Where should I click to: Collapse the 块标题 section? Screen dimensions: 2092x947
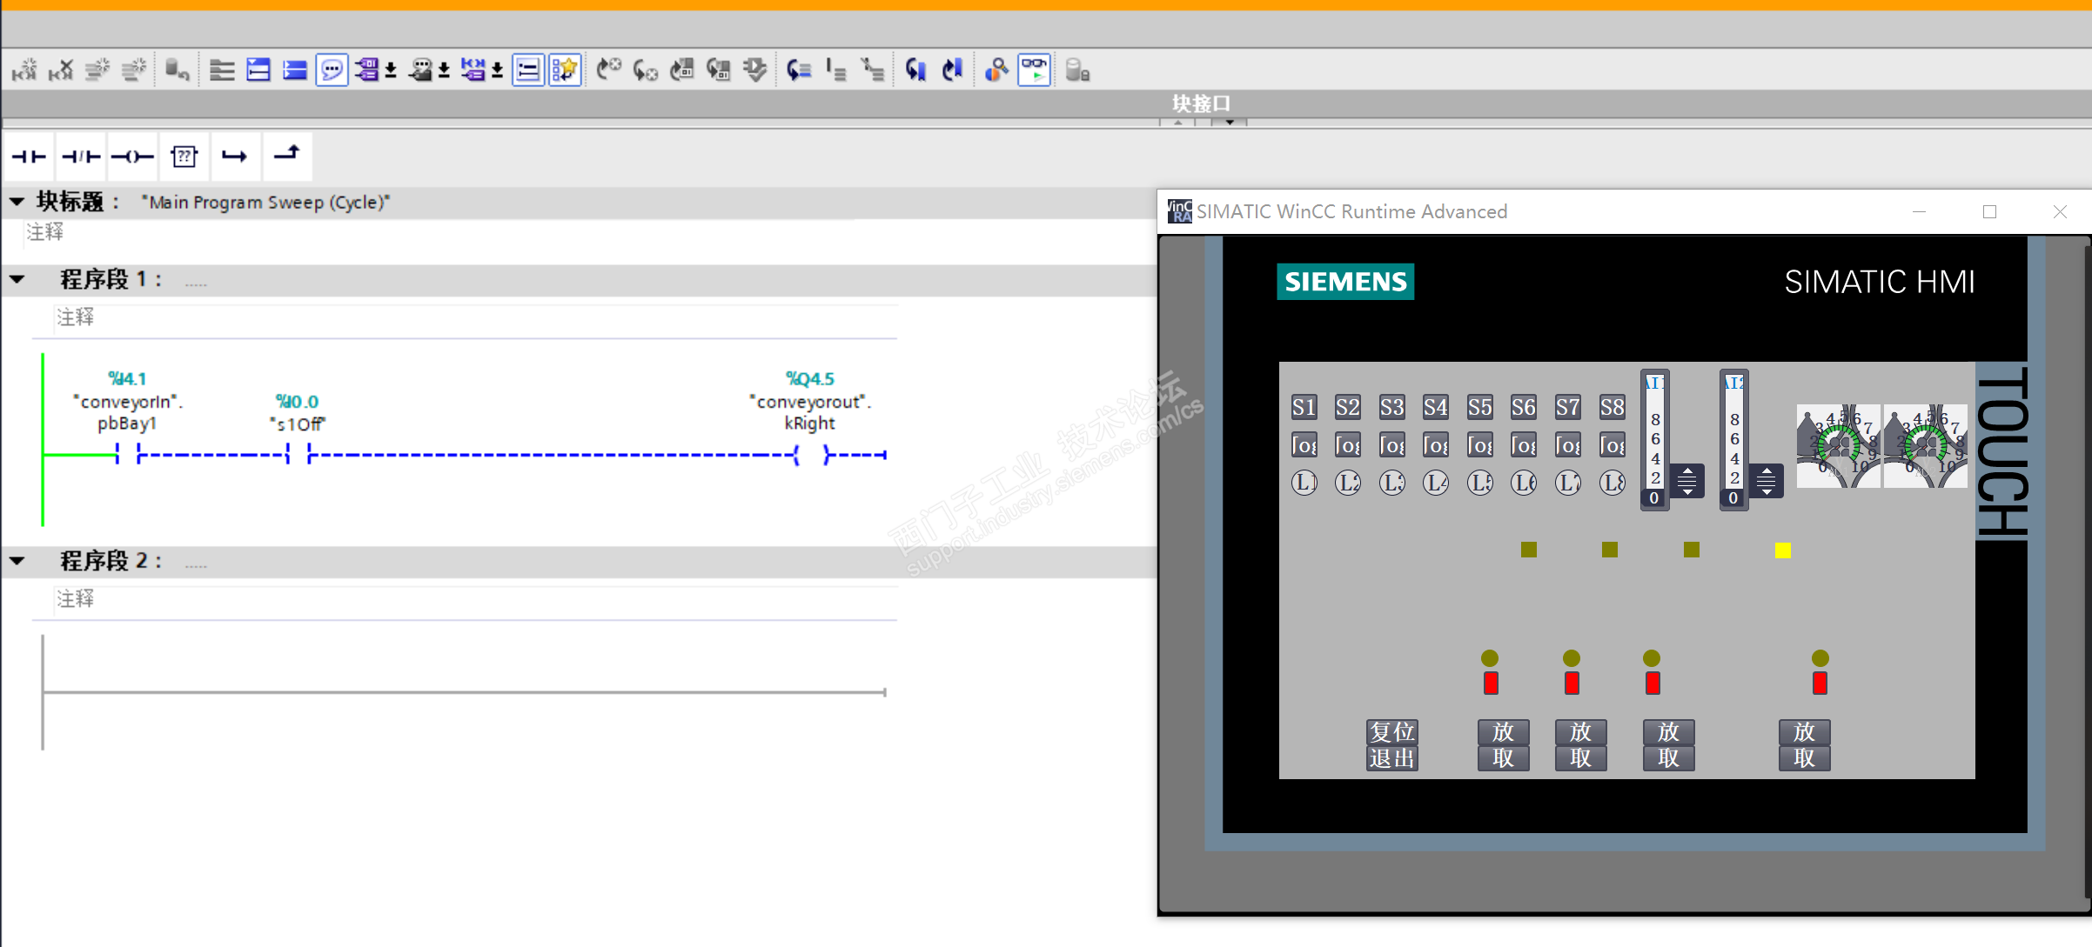[x=17, y=202]
